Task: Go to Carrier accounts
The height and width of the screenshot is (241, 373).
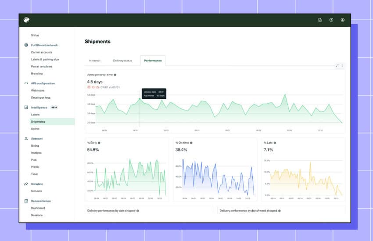Action: click(42, 52)
